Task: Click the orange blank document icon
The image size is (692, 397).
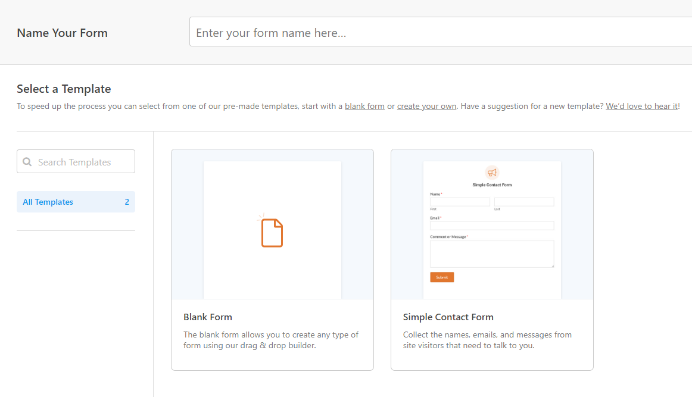Action: 272,232
